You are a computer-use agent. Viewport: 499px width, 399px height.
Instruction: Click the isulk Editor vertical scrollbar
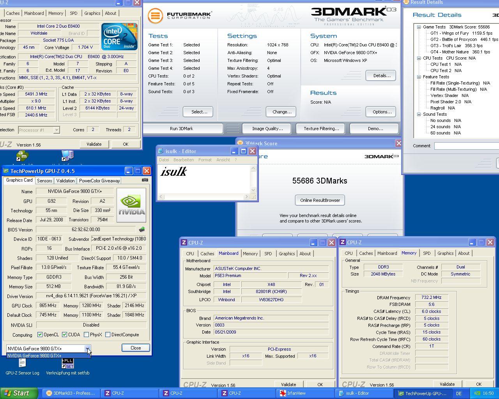tap(253, 179)
